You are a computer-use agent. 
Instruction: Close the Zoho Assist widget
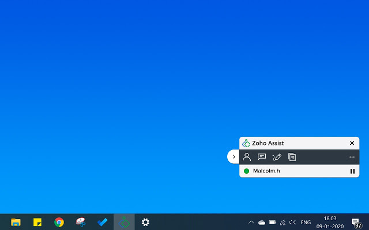(352, 143)
